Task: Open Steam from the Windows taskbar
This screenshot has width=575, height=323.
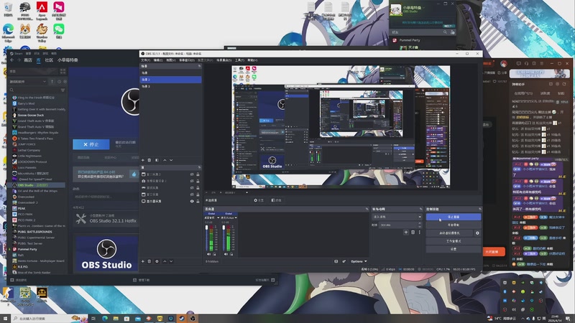Action: click(x=182, y=319)
